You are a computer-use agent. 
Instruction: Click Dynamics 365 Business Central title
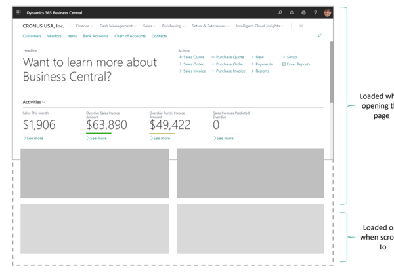tap(55, 13)
